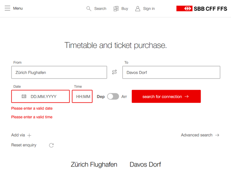Click the search for connection button
This screenshot has width=231, height=173.
click(166, 96)
